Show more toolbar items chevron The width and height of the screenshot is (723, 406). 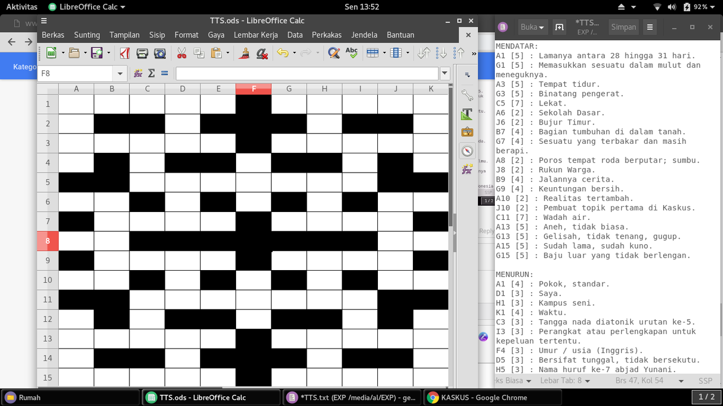coord(473,54)
